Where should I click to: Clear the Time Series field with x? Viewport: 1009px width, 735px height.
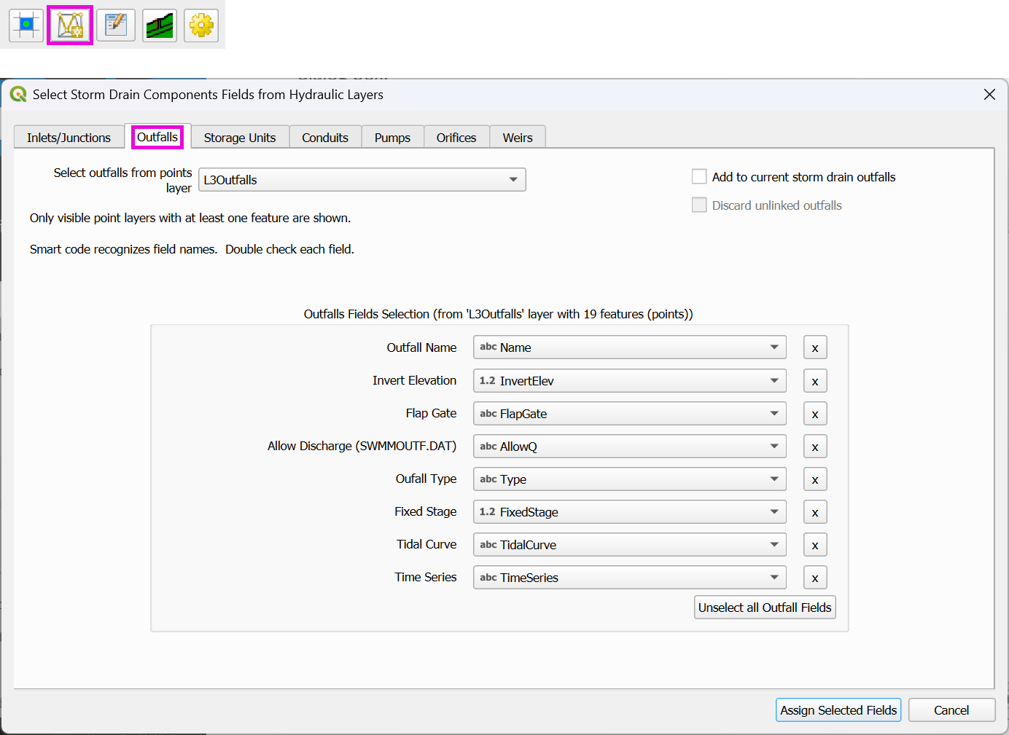click(x=814, y=578)
